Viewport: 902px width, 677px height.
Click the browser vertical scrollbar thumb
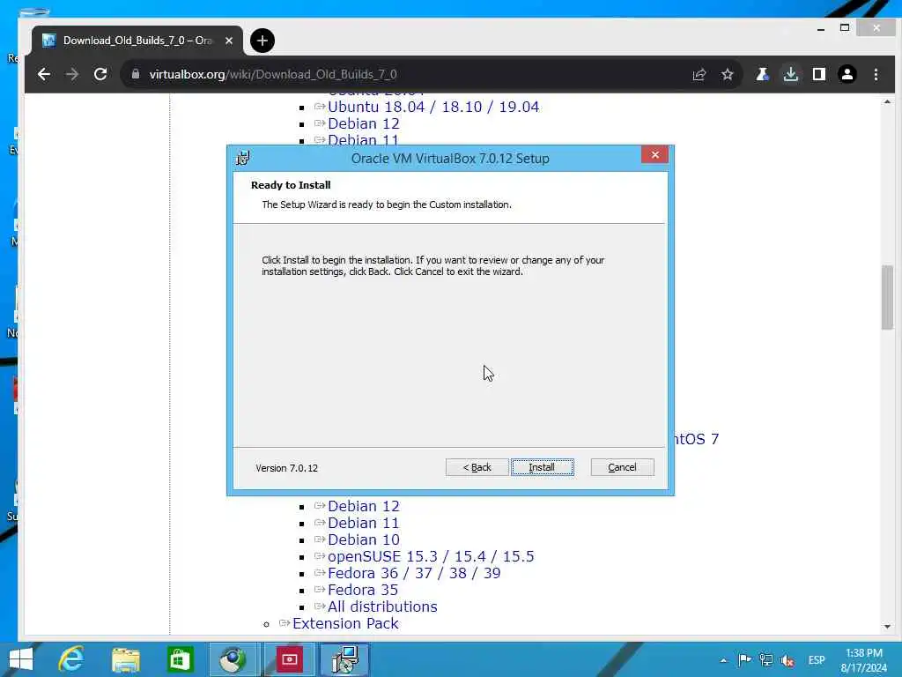pyautogui.click(x=887, y=296)
